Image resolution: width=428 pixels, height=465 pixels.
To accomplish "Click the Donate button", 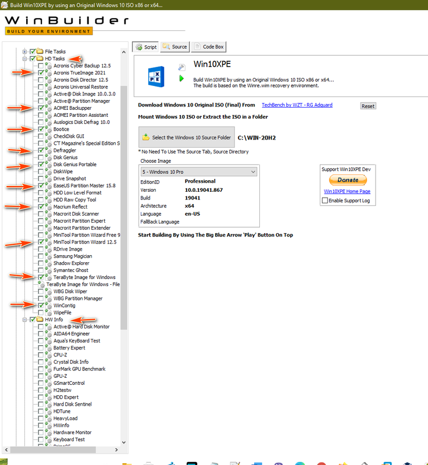I will point(348,180).
